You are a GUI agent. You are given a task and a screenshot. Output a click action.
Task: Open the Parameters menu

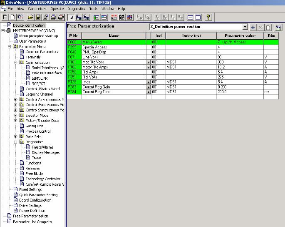37,9
